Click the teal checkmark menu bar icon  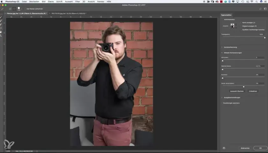pyautogui.click(x=226, y=2)
